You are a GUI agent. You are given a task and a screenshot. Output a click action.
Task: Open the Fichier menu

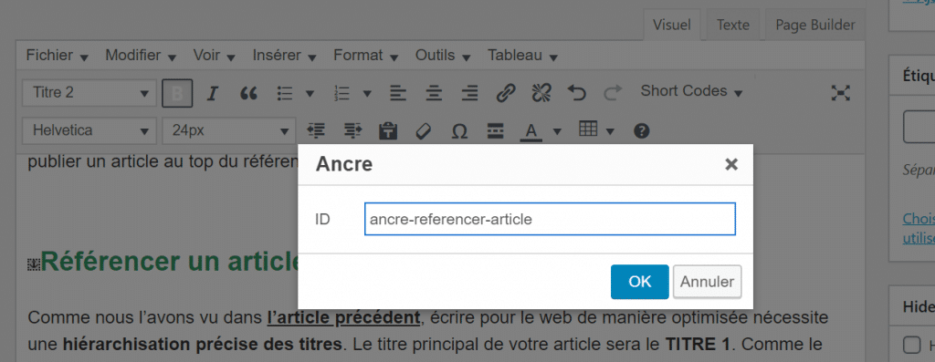pyautogui.click(x=58, y=56)
